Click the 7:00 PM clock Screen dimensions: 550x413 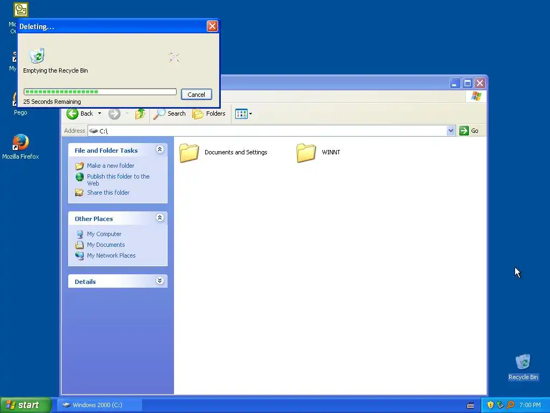tap(530, 405)
